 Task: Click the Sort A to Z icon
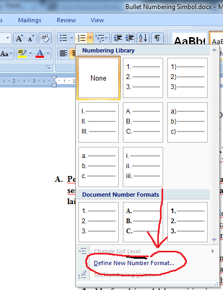[x=143, y=38]
